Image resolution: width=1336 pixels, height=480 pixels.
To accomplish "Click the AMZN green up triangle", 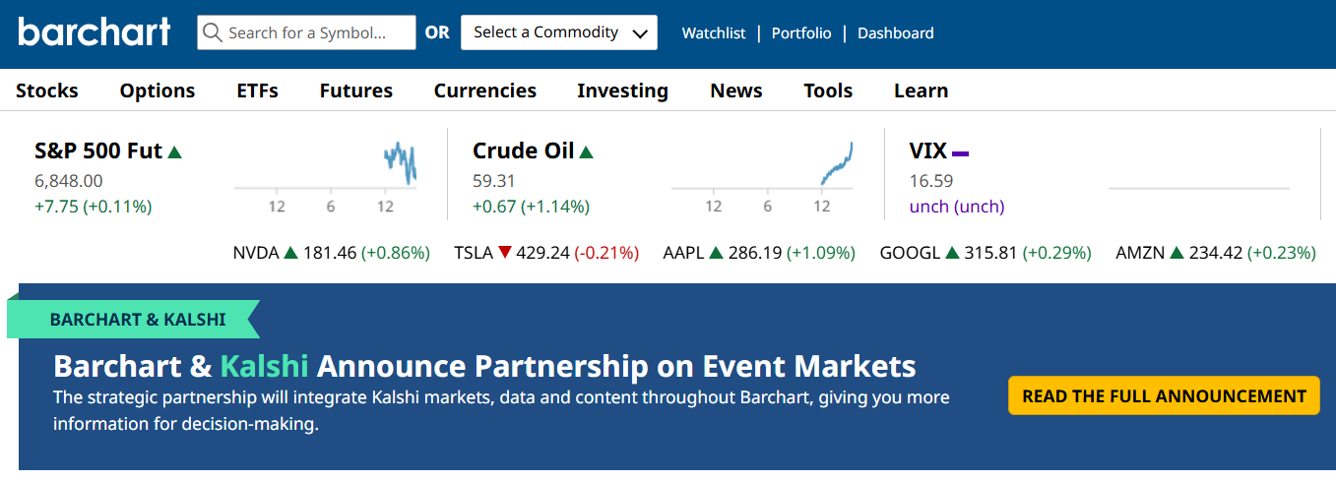I will pos(1177,253).
